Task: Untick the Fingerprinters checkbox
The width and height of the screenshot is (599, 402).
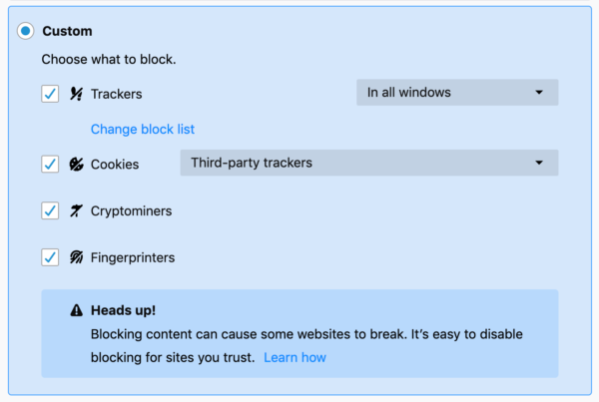Action: pyautogui.click(x=50, y=257)
